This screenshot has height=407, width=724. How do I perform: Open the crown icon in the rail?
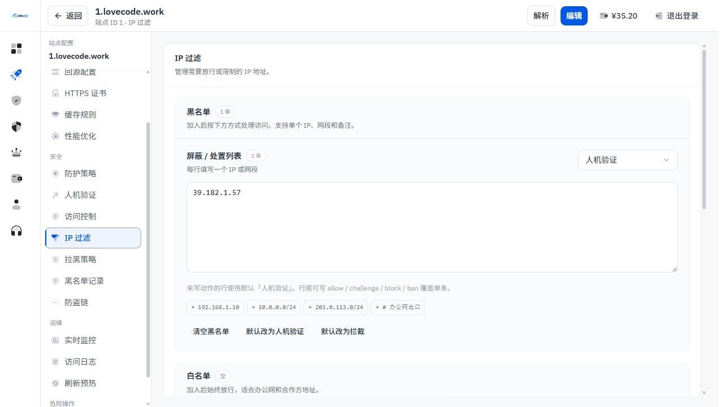[16, 153]
